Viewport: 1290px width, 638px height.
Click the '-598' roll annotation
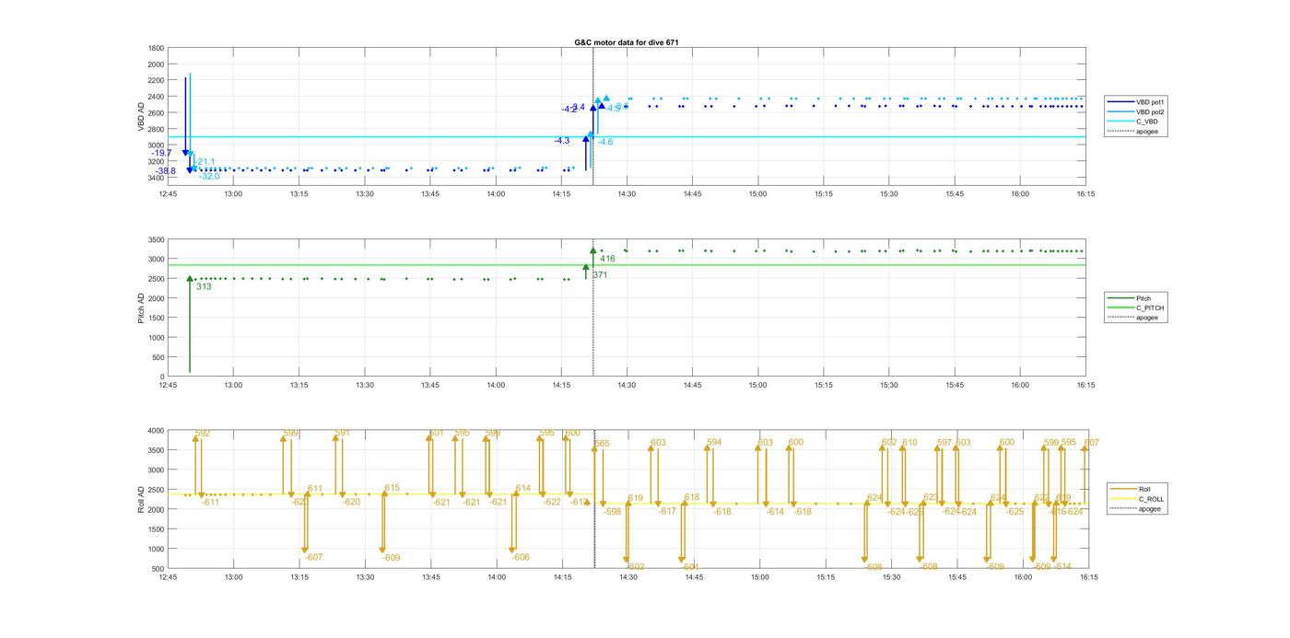613,511
